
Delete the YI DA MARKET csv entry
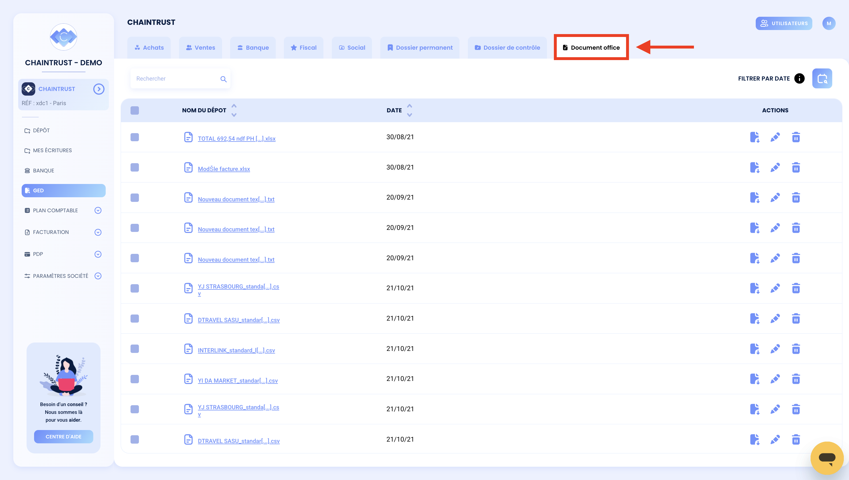click(x=796, y=379)
